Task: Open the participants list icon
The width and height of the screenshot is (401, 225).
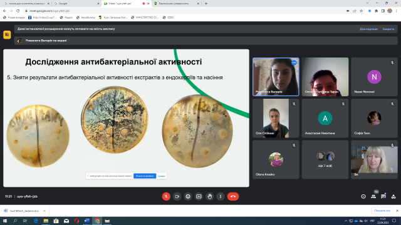Action: click(x=373, y=196)
